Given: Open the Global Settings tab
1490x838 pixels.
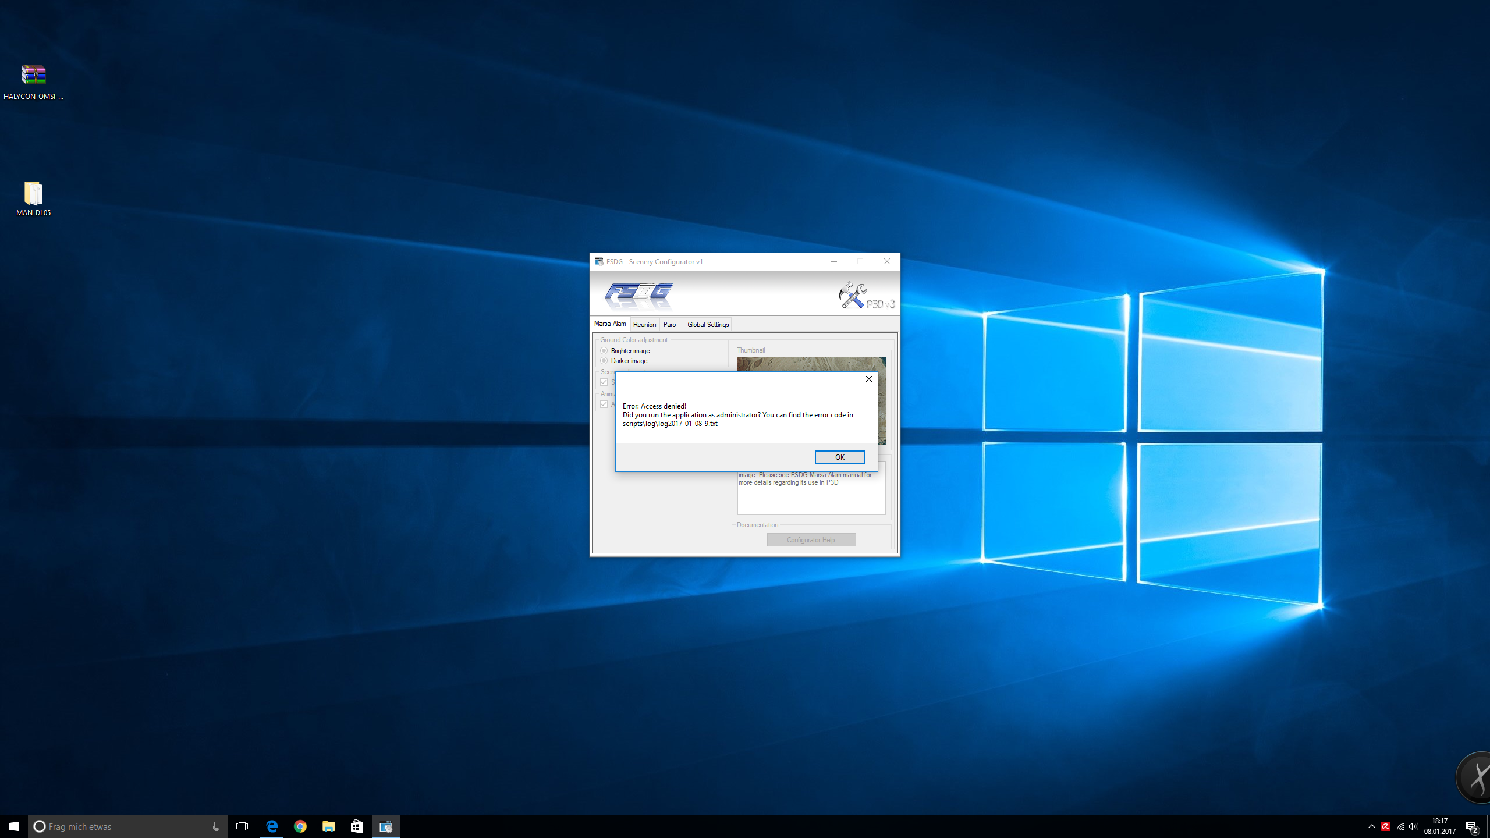Looking at the screenshot, I should coord(708,325).
